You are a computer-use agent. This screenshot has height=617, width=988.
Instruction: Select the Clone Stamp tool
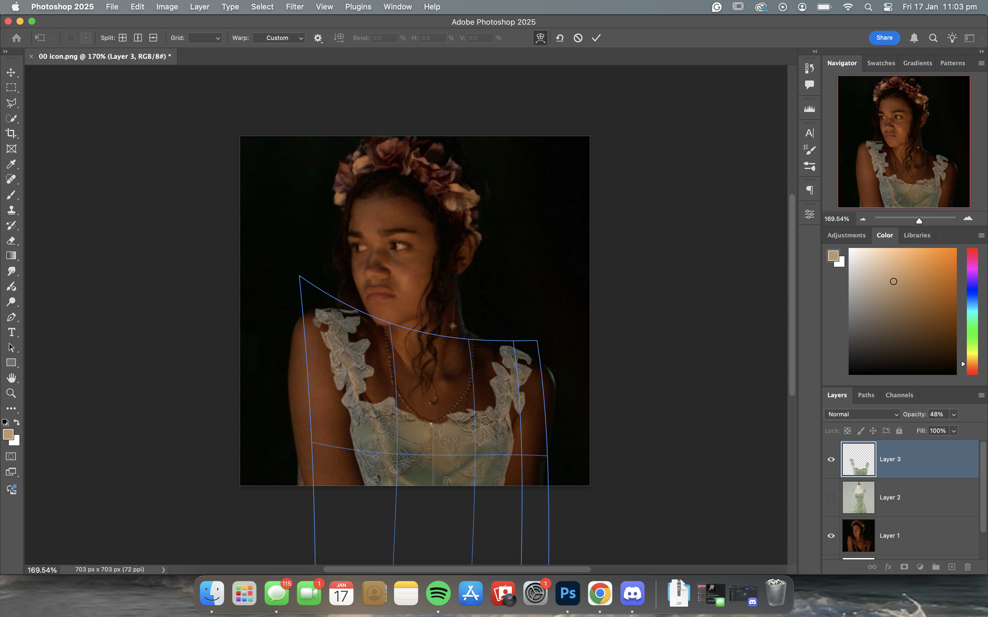[x=11, y=210]
